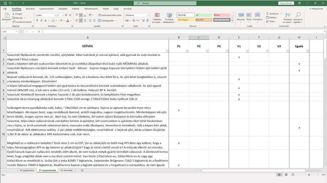Click the Feltételes formázás icon
The width and height of the screenshot is (327, 183).
click(x=157, y=15)
